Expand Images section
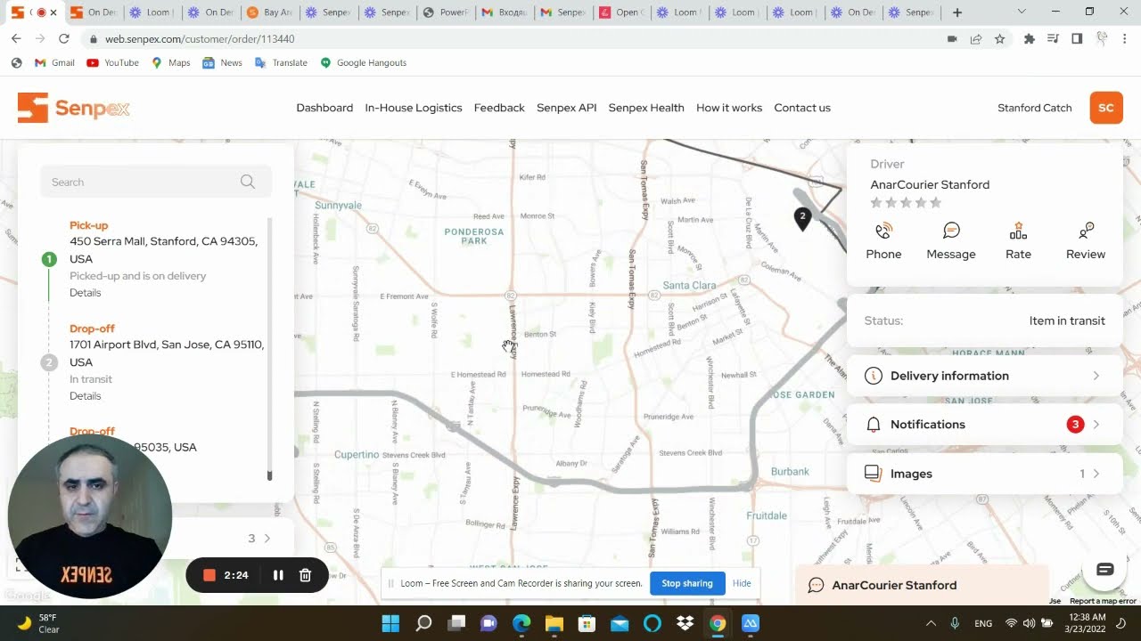The image size is (1141, 641). tap(984, 474)
